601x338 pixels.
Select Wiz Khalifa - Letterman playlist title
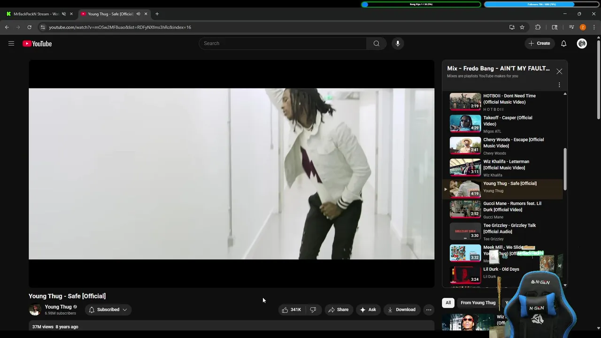[x=506, y=165]
